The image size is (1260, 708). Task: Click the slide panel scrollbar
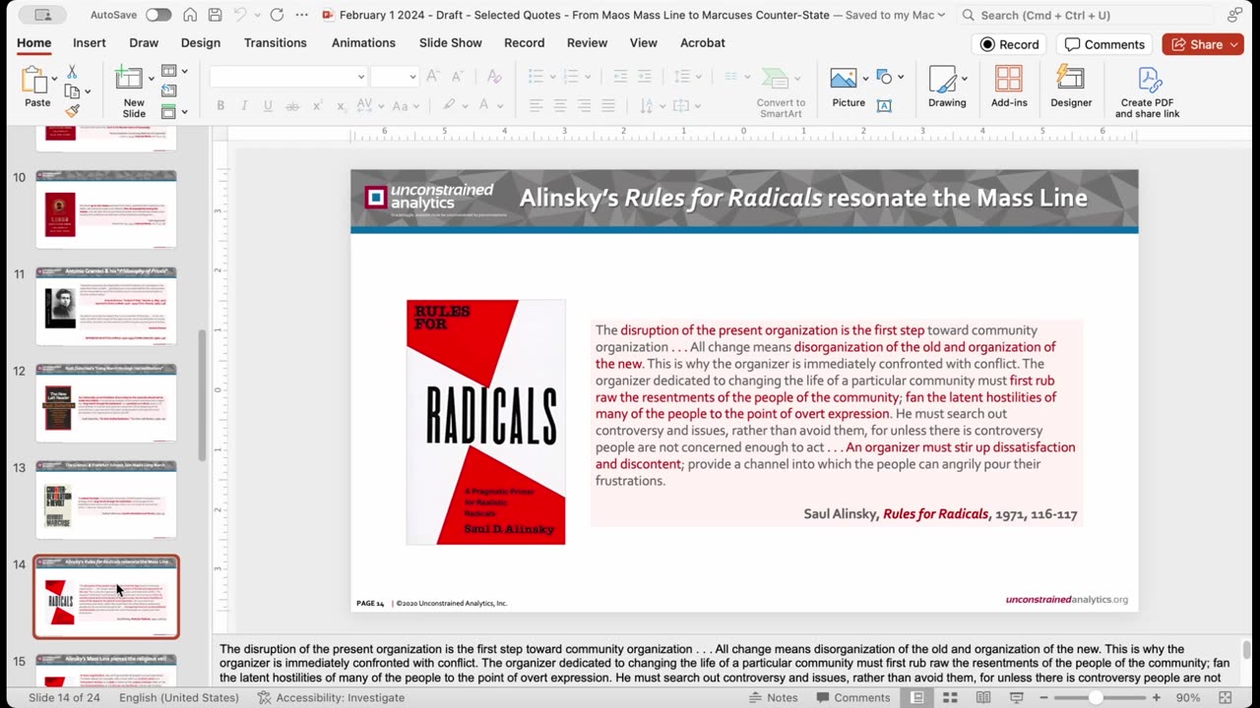coord(203,395)
